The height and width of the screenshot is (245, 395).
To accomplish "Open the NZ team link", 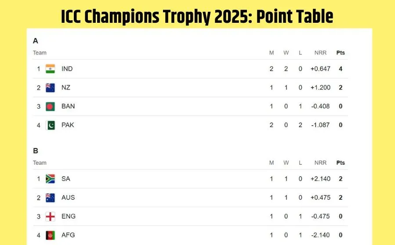I will tap(66, 88).
